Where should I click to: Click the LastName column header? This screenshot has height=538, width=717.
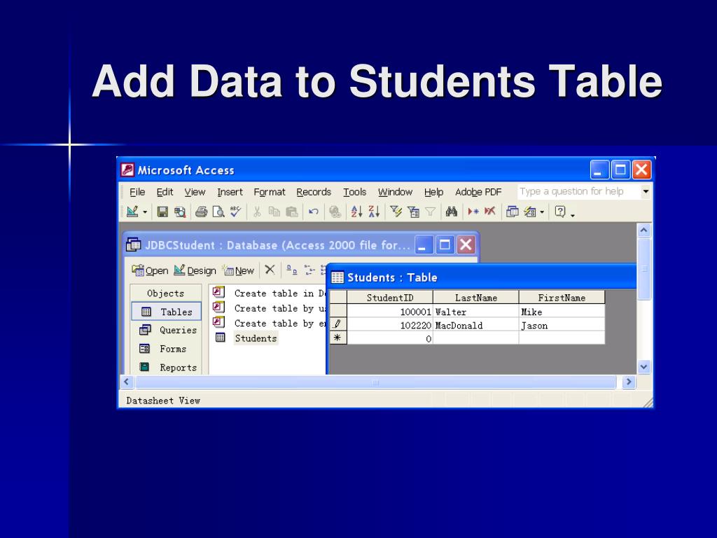point(476,298)
